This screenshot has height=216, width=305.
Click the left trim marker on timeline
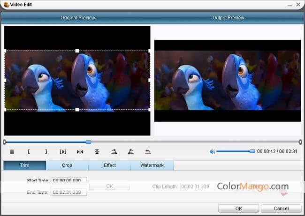point(5,142)
